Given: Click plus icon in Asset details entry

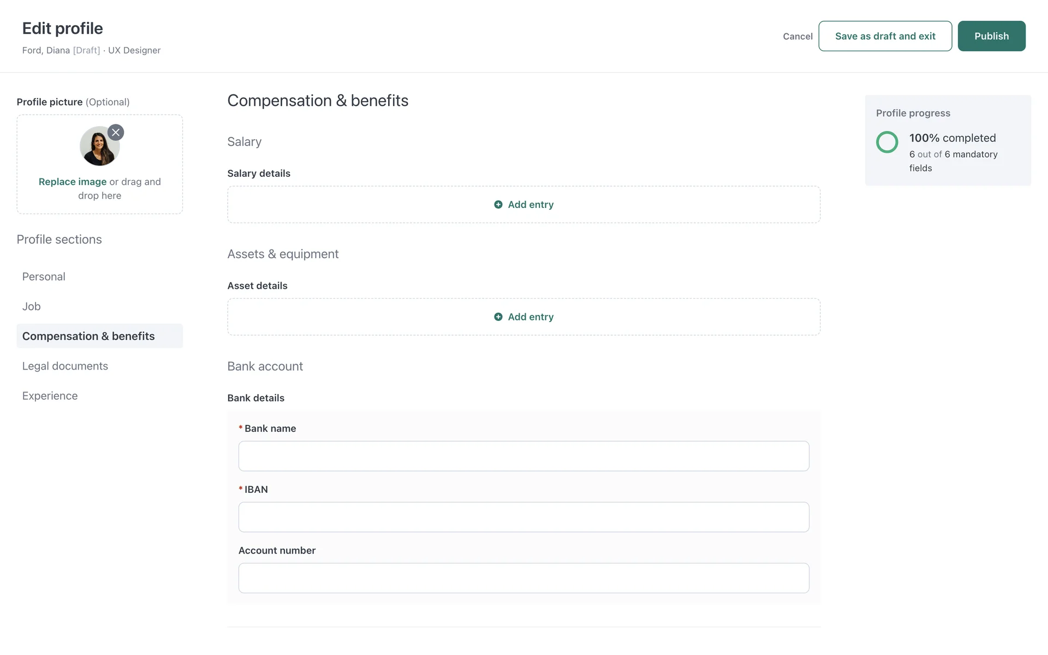Looking at the screenshot, I should 498,317.
